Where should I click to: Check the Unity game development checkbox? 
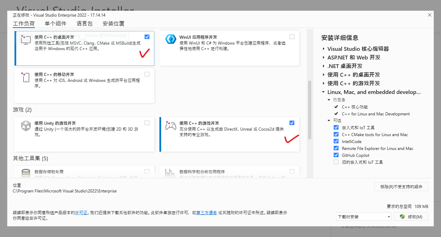147,123
